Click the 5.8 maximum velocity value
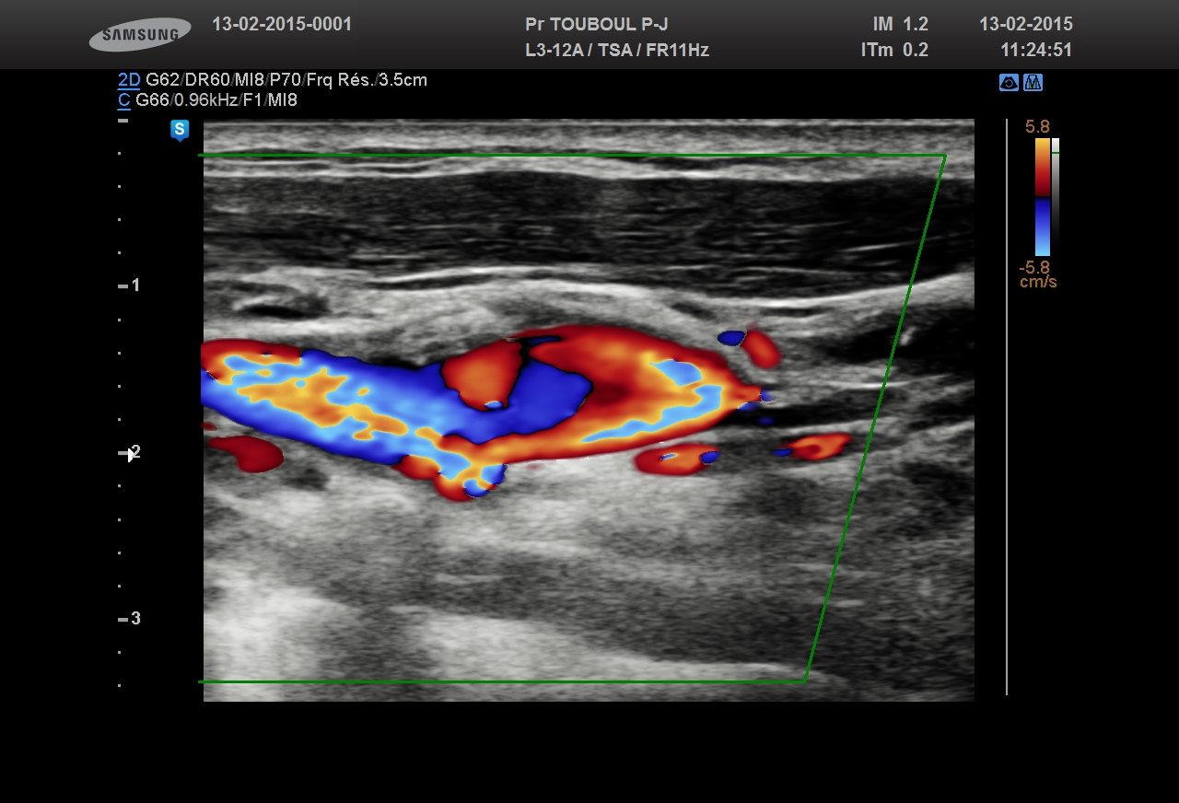Image resolution: width=1179 pixels, height=803 pixels. pyautogui.click(x=1037, y=127)
